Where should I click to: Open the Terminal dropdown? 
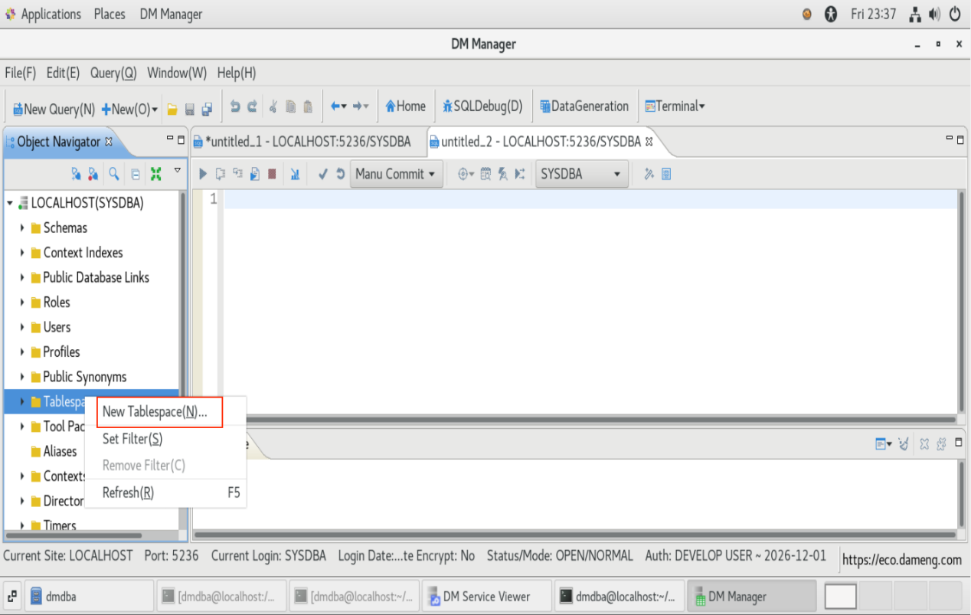675,106
